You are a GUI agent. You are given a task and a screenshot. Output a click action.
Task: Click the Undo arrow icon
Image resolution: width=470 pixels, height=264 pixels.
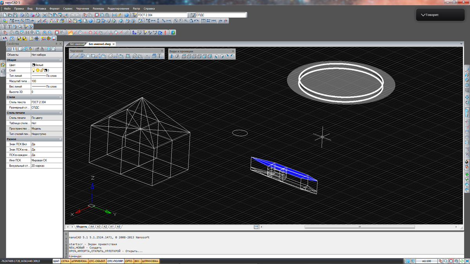(72, 15)
